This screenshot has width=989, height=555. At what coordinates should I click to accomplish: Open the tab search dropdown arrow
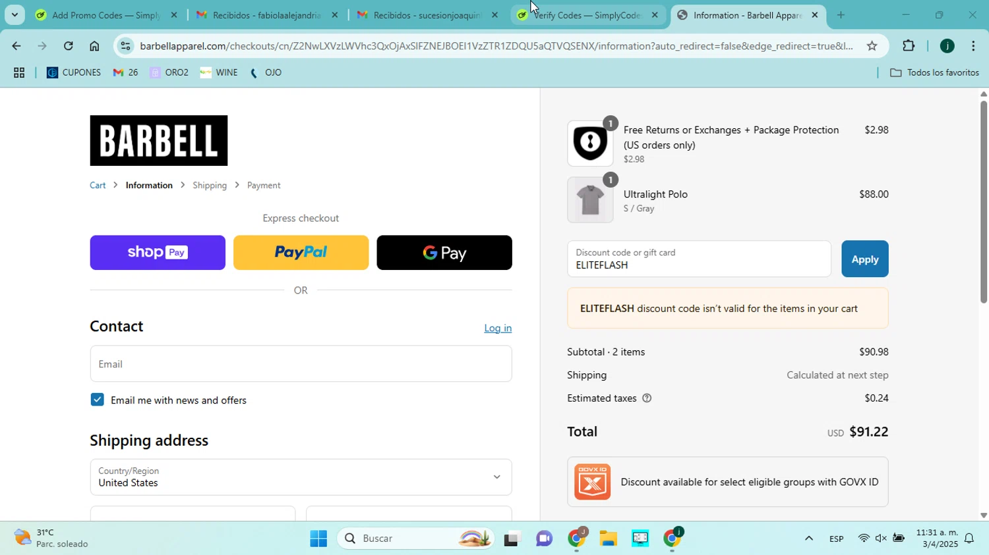coord(15,14)
